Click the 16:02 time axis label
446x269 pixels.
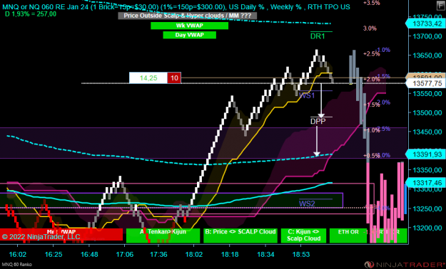coord(17,254)
